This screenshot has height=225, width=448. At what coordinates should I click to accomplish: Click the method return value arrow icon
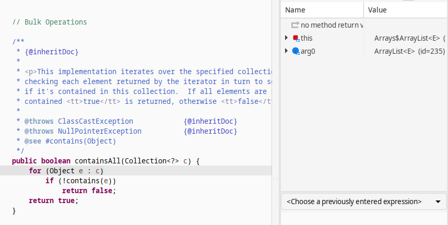pyautogui.click(x=295, y=25)
